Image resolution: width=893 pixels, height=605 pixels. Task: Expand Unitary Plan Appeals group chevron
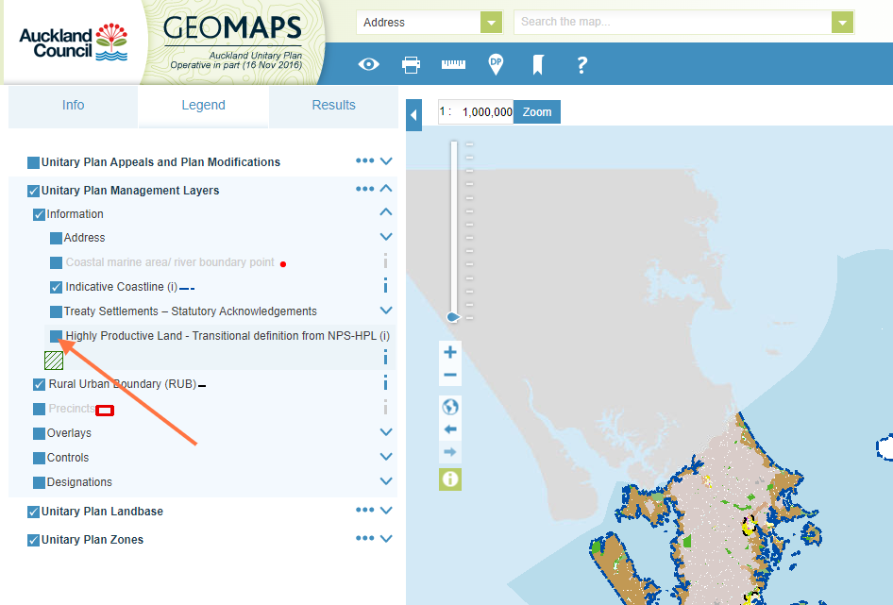click(x=386, y=161)
